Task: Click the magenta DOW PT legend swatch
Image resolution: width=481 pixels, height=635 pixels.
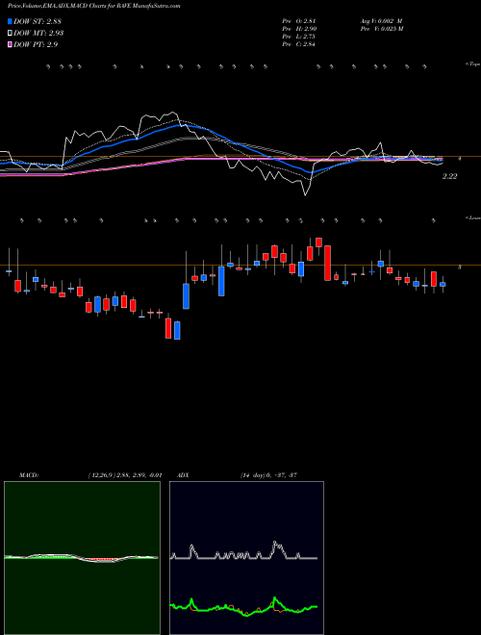Action: coord(11,44)
